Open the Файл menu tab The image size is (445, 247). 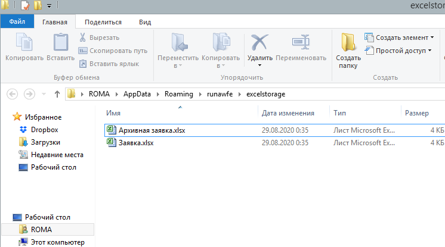point(17,22)
